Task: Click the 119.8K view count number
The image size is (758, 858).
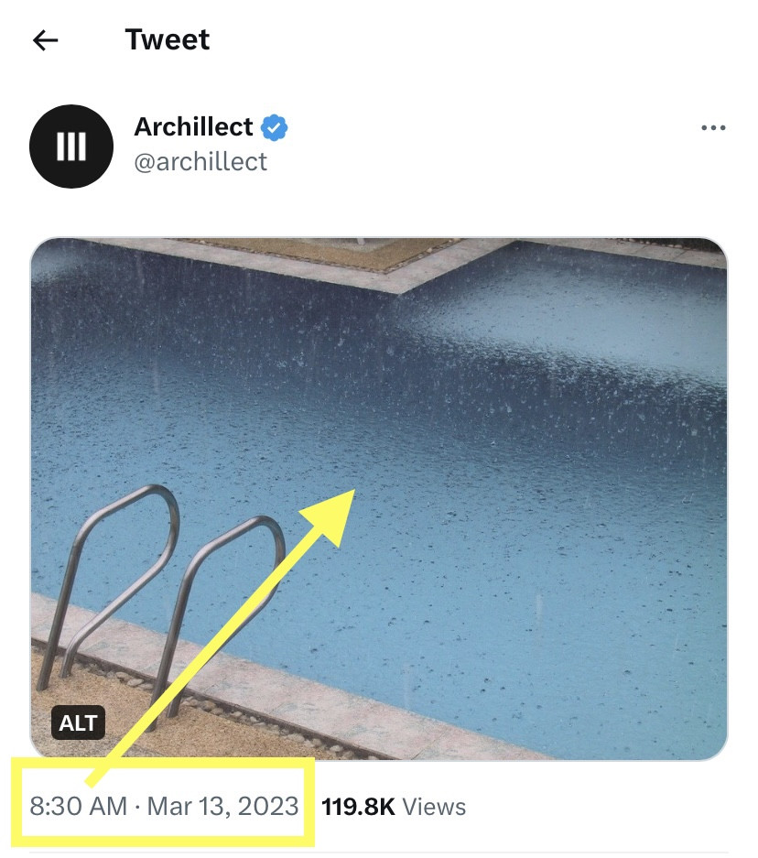Action: 358,807
